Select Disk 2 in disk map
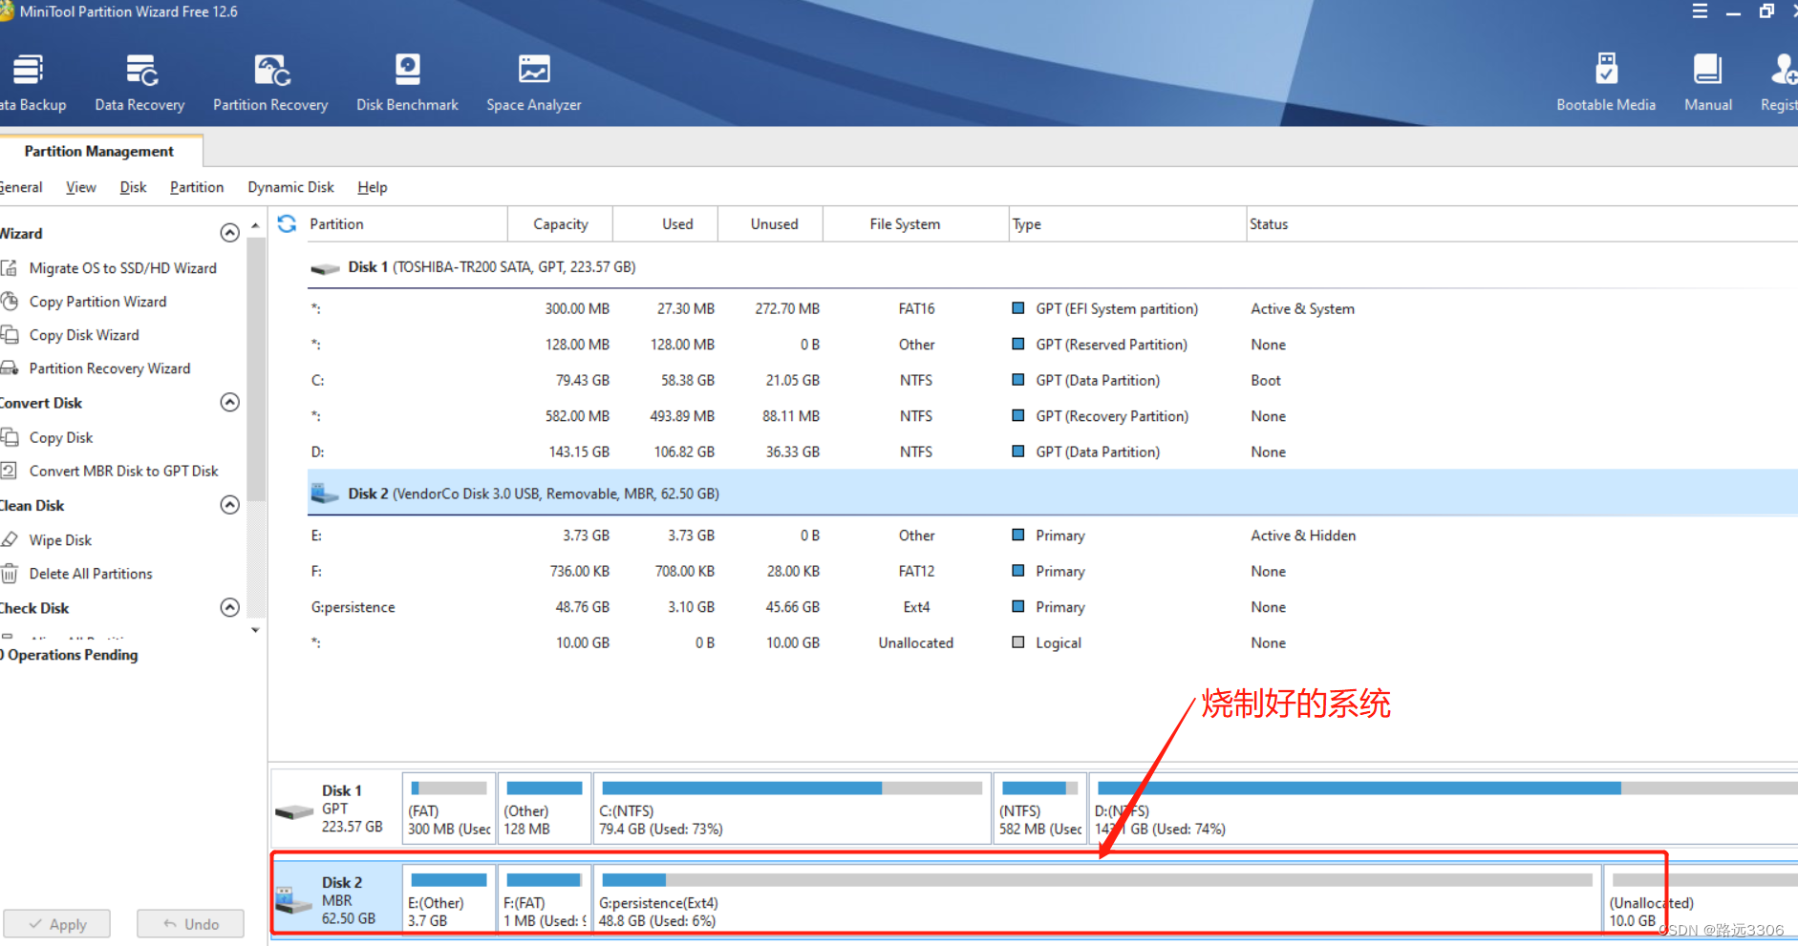The height and width of the screenshot is (946, 1798). 336,899
